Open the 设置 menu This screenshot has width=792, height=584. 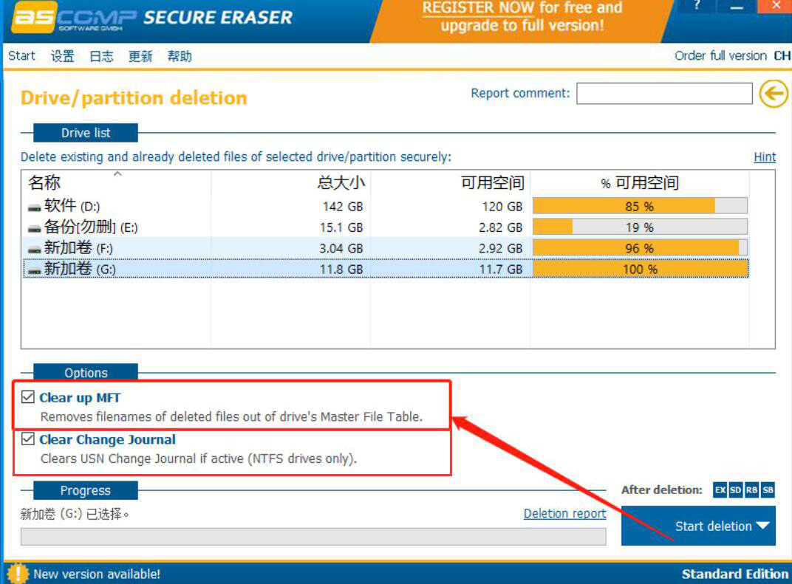[x=63, y=56]
